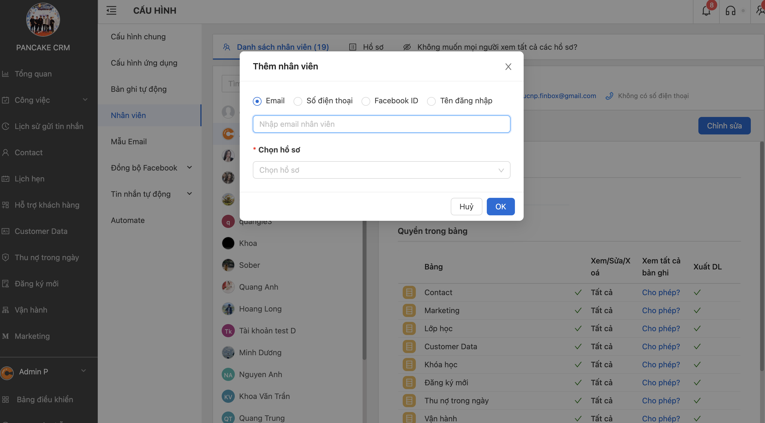765x423 pixels.
Task: Click the notification bell icon
Action: point(706,11)
